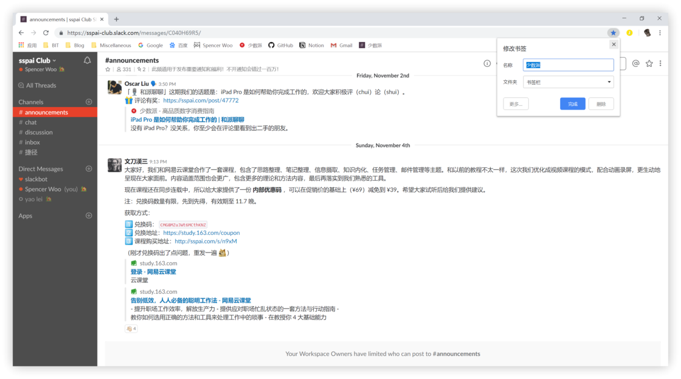
Task: Open the iPad Pro 是如何帮助你完成工作的 article link
Action: point(187,119)
